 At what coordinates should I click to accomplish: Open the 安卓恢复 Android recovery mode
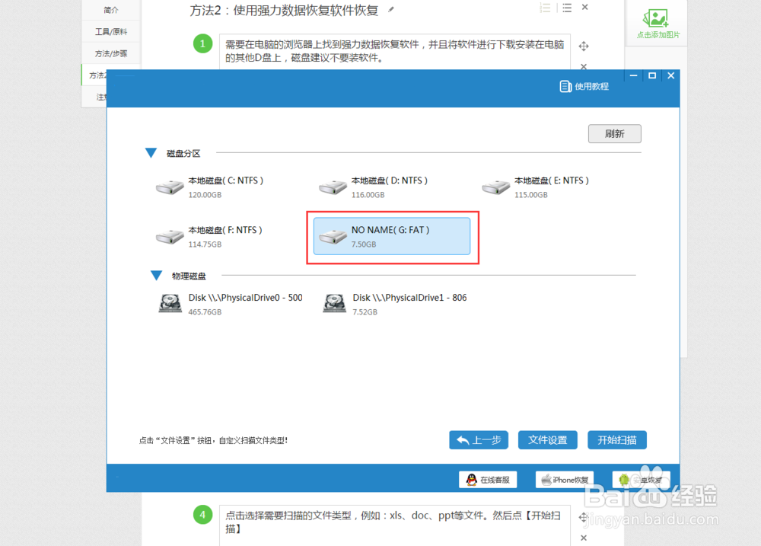[642, 479]
